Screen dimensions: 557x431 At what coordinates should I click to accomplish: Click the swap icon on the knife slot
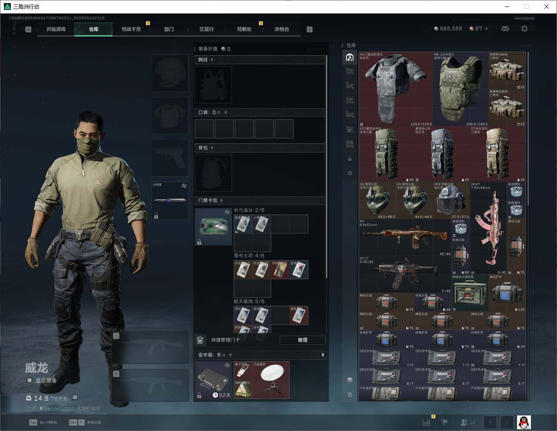184,186
